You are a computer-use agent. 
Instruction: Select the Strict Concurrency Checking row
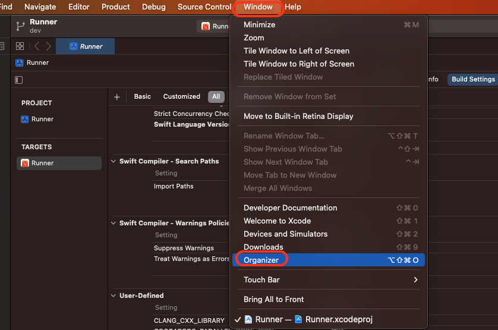pos(191,114)
